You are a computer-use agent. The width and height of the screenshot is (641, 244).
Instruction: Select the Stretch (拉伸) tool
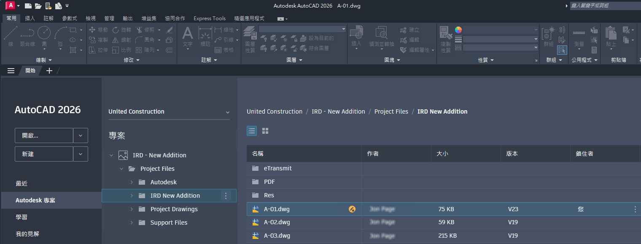pos(98,50)
